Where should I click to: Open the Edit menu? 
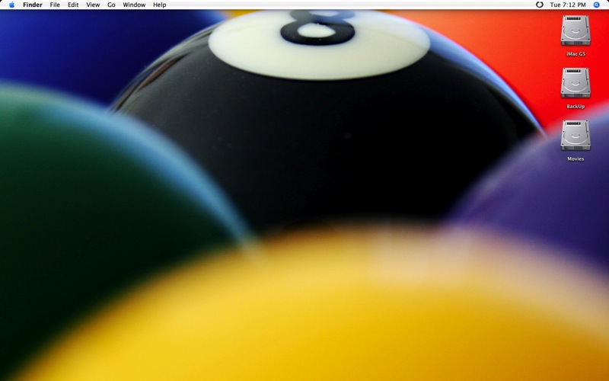pos(73,5)
